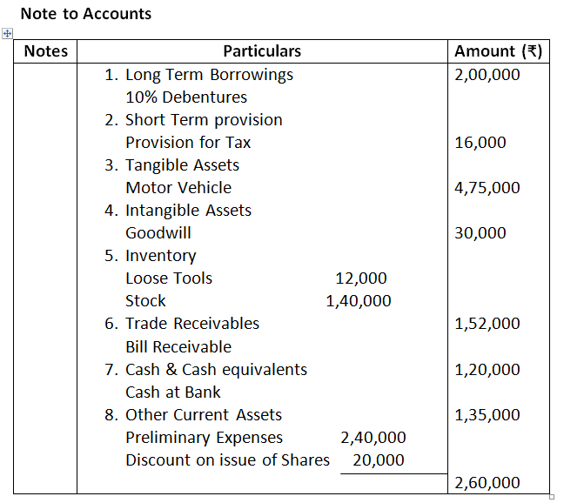Select the 'Notes' column header cell
The image size is (564, 503).
pyautogui.click(x=46, y=51)
